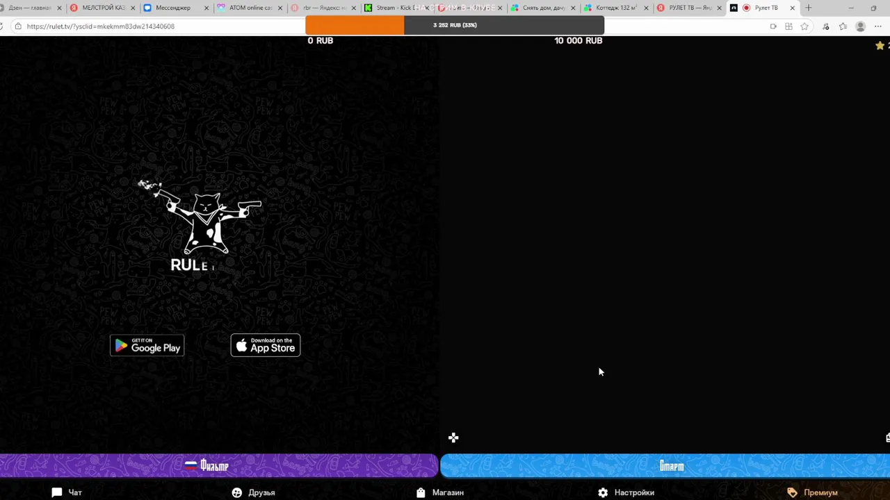
Task: Open the Friends (Друзья) section
Action: 253,492
